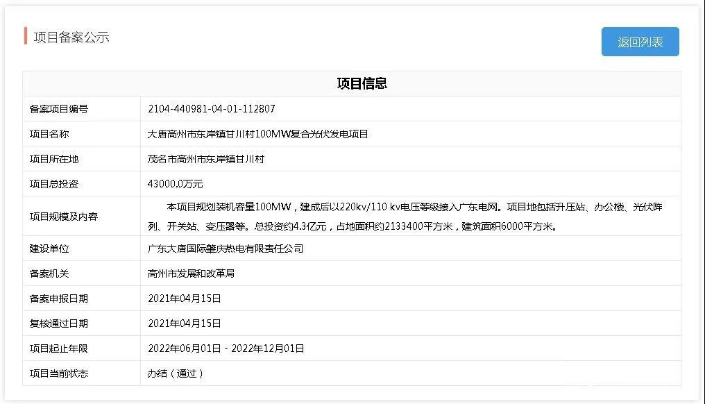Select the authority 高州市发展和改革局
This screenshot has width=705, height=404.
pos(191,273)
